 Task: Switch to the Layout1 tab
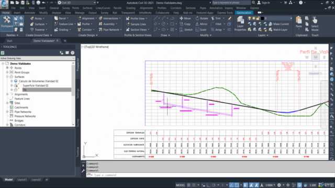click(22, 180)
